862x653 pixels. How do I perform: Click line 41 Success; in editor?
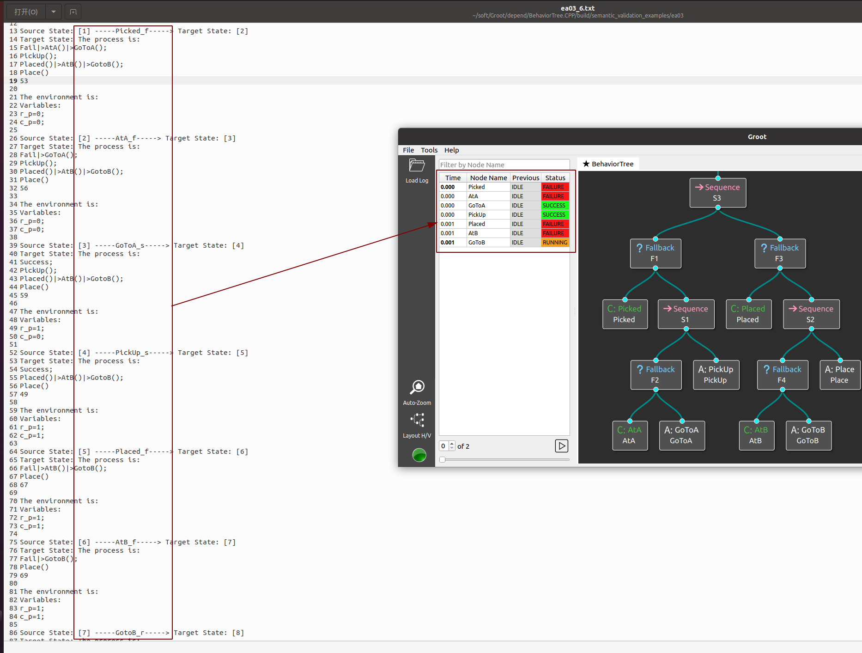pos(36,262)
